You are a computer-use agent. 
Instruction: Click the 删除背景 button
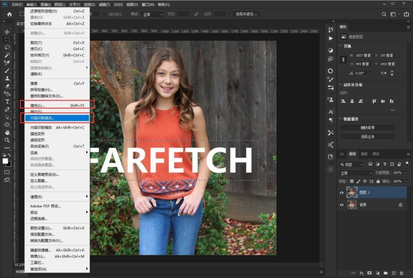(368, 127)
